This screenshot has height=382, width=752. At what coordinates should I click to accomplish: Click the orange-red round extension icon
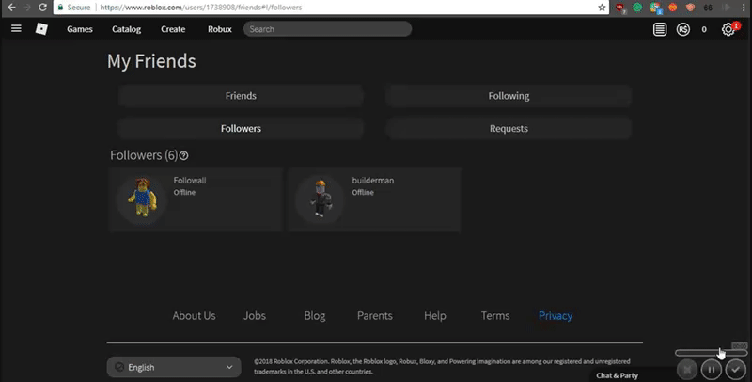(673, 8)
